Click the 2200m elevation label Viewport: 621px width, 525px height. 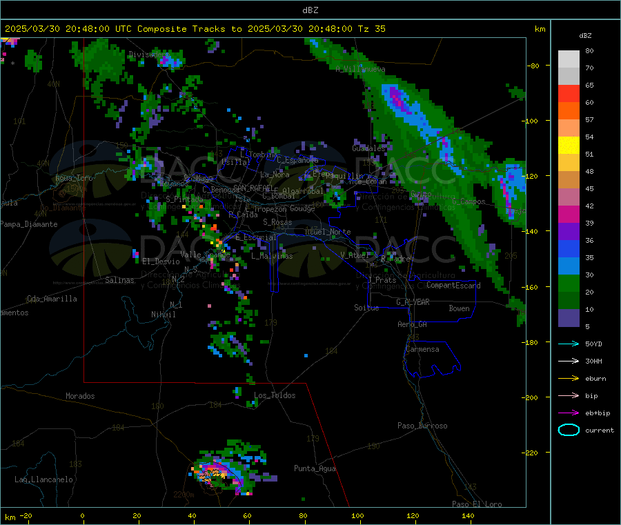click(x=184, y=495)
